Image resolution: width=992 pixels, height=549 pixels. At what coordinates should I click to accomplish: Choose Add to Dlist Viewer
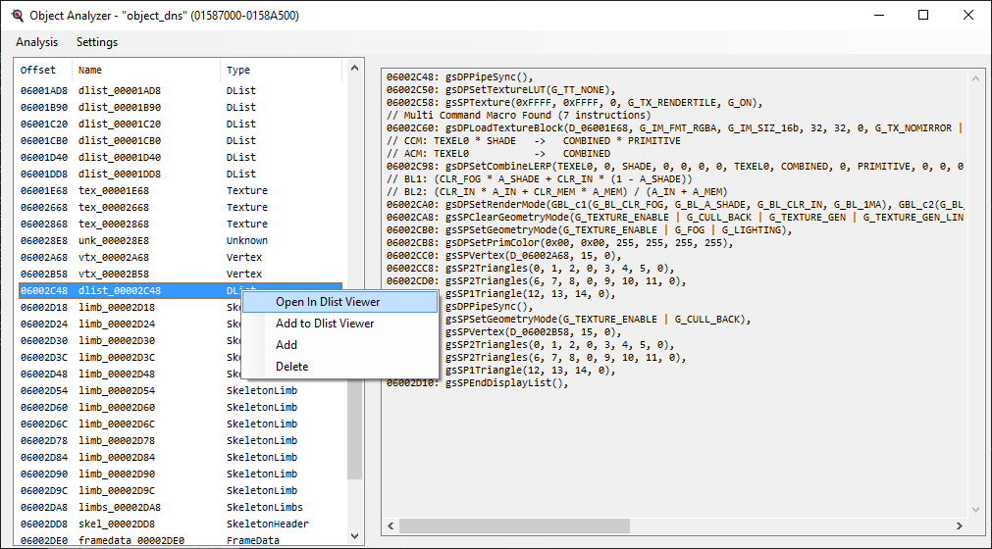click(x=339, y=324)
